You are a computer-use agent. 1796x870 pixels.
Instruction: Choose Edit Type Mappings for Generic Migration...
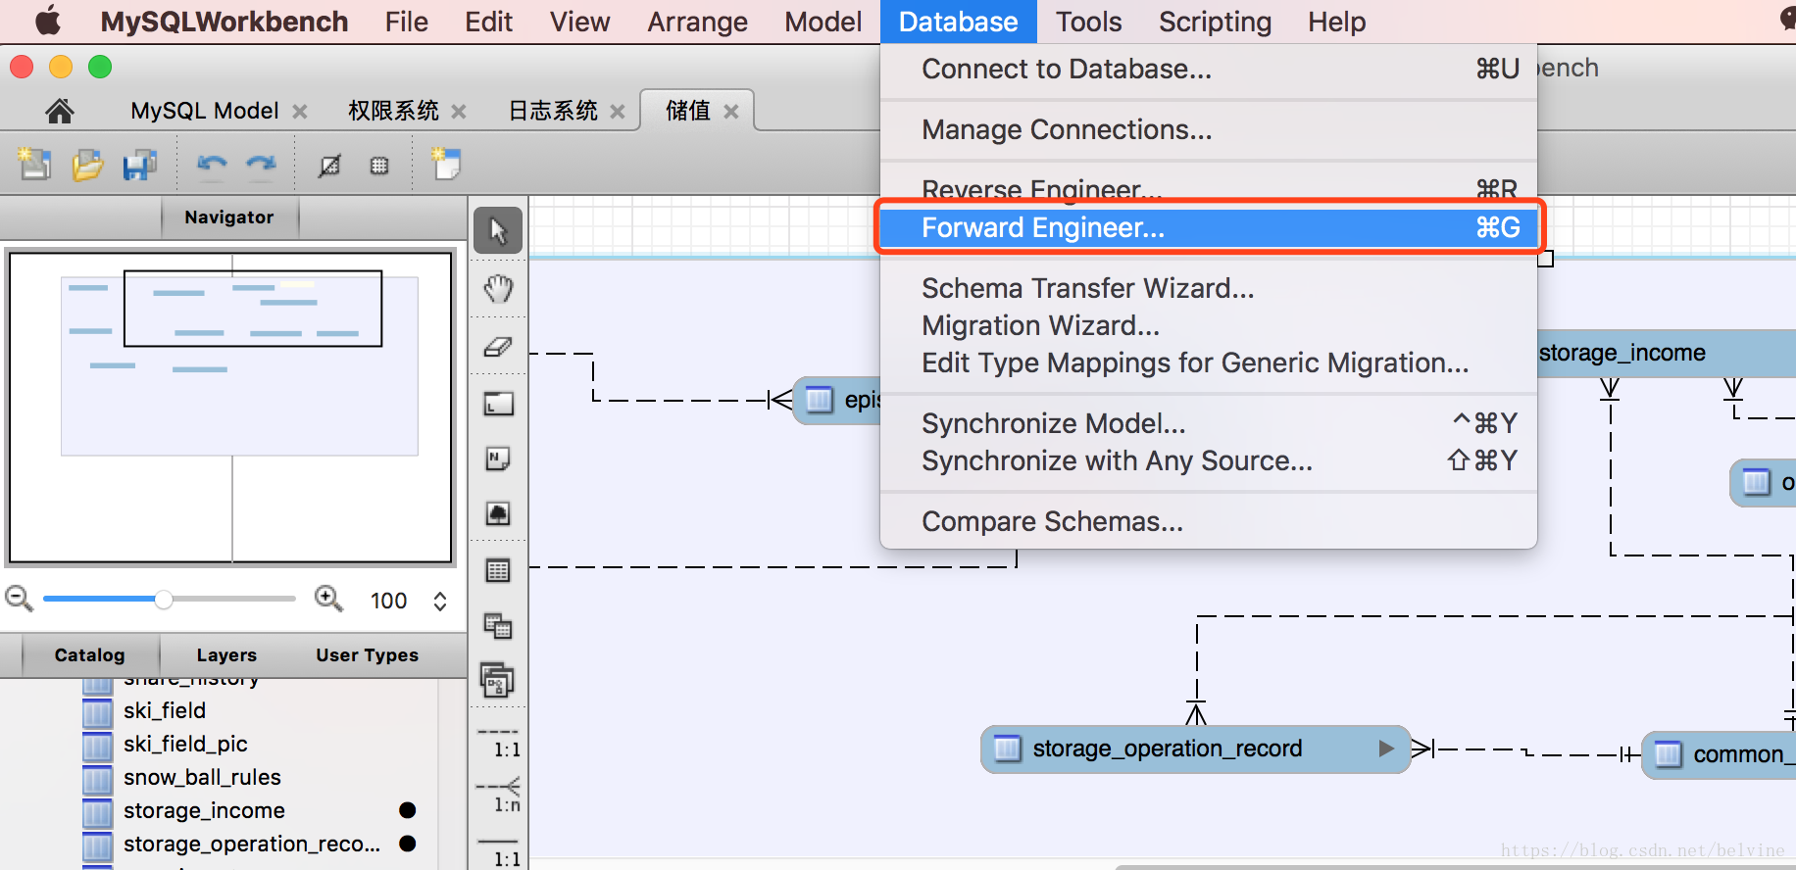1209,362
